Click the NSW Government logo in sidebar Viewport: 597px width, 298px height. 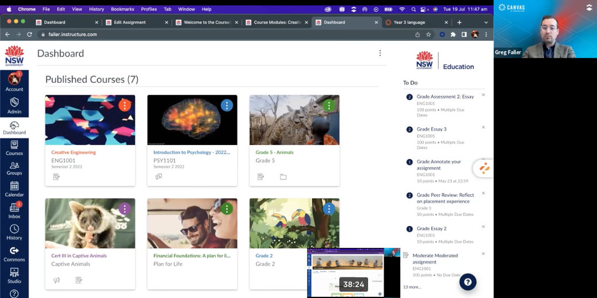pos(14,56)
